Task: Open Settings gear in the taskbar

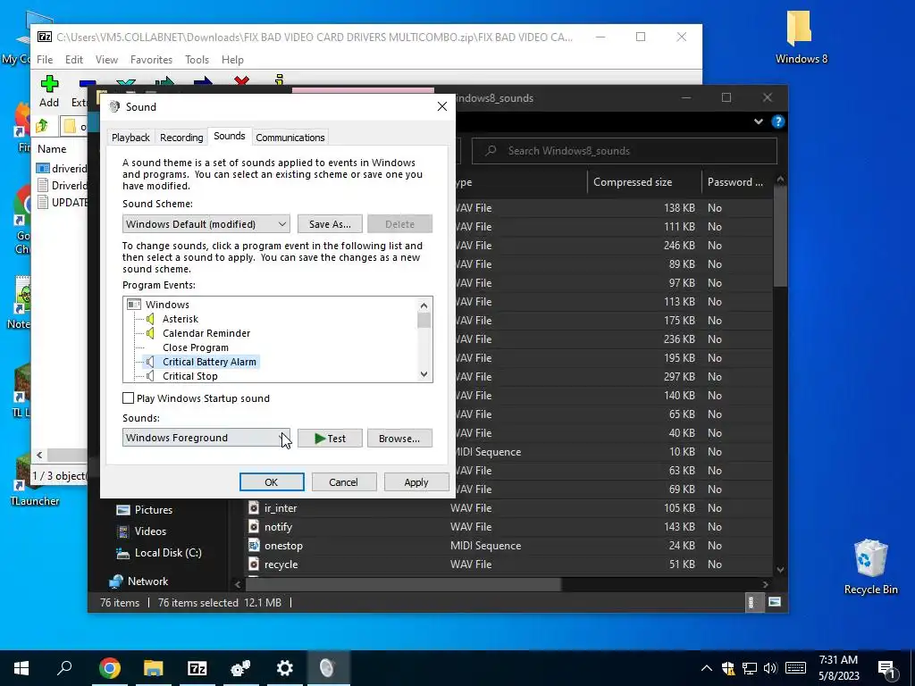Action: (285, 668)
